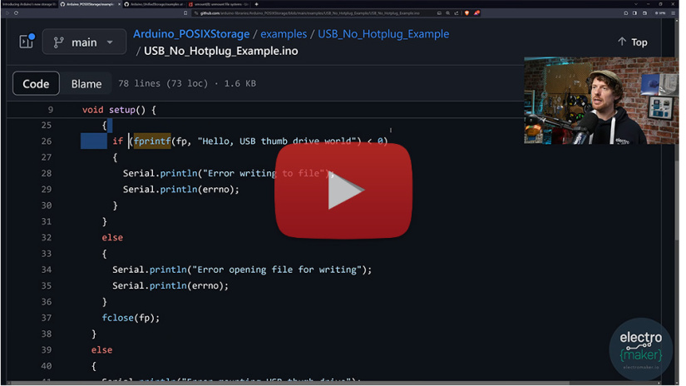Click 'Error opening file for writing' string
The image size is (686, 386).
tap(277, 270)
